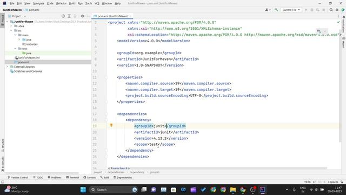Open Current File run configuration dropdown

tap(291, 10)
